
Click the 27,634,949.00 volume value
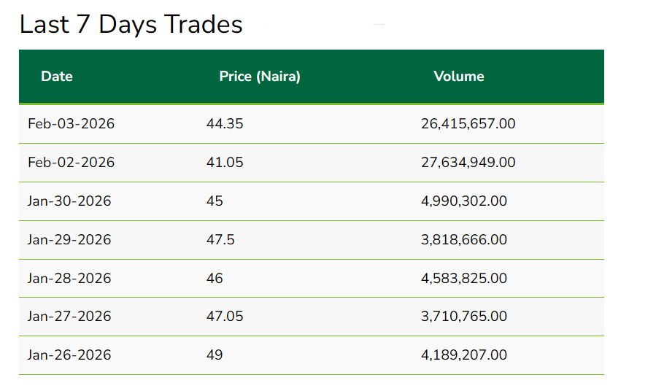[468, 163]
